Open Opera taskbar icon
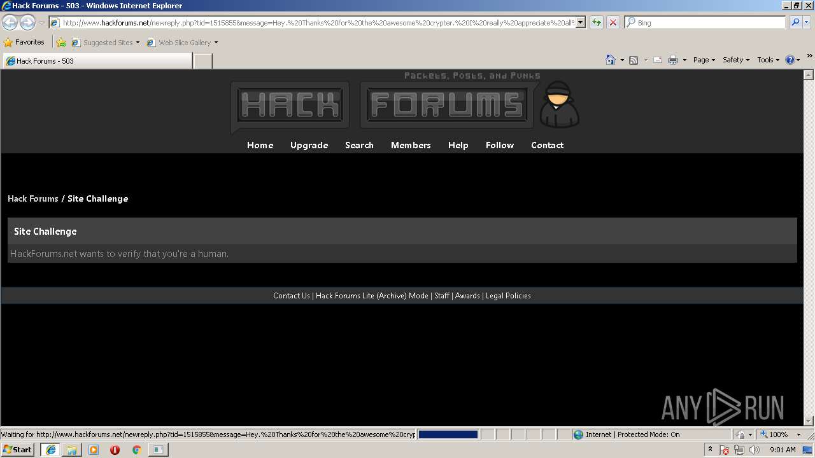The height and width of the screenshot is (458, 815). [x=115, y=450]
